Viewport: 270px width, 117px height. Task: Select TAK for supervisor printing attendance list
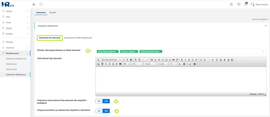106,101
